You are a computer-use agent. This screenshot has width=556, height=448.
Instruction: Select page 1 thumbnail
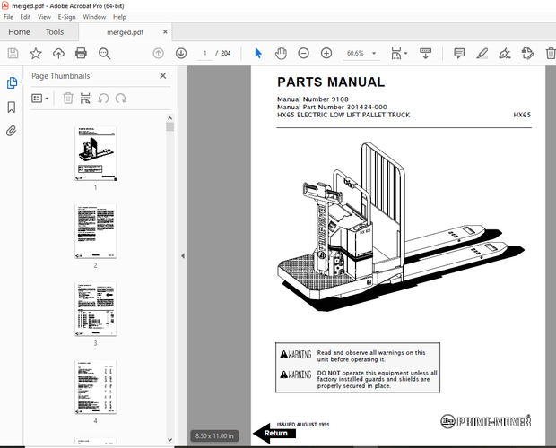tap(96, 154)
